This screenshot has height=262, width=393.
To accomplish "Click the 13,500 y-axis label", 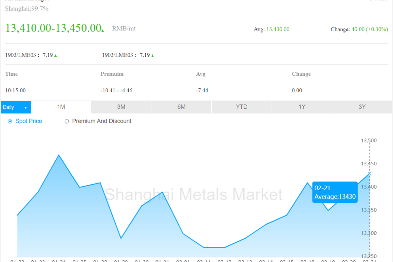I will (x=369, y=140).
